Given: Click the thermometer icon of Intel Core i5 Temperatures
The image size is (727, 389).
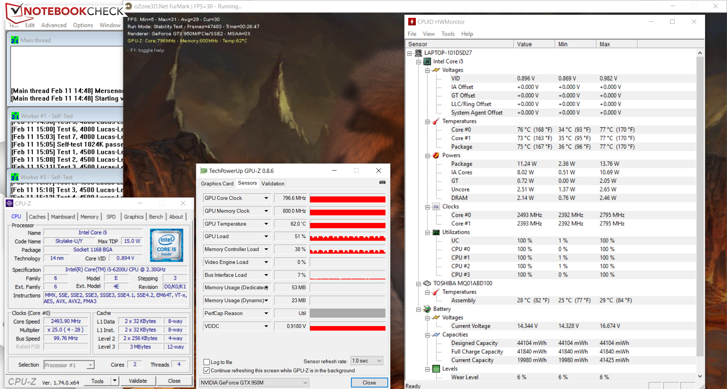Looking at the screenshot, I should [436, 121].
